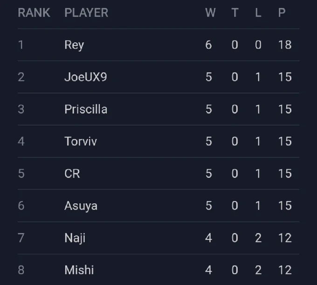Image resolution: width=317 pixels, height=285 pixels.
Task: Click Rey's 18 points value
Action: click(x=285, y=45)
